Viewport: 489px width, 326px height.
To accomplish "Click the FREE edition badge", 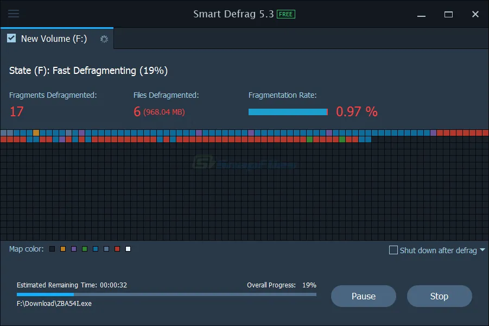I will [286, 14].
